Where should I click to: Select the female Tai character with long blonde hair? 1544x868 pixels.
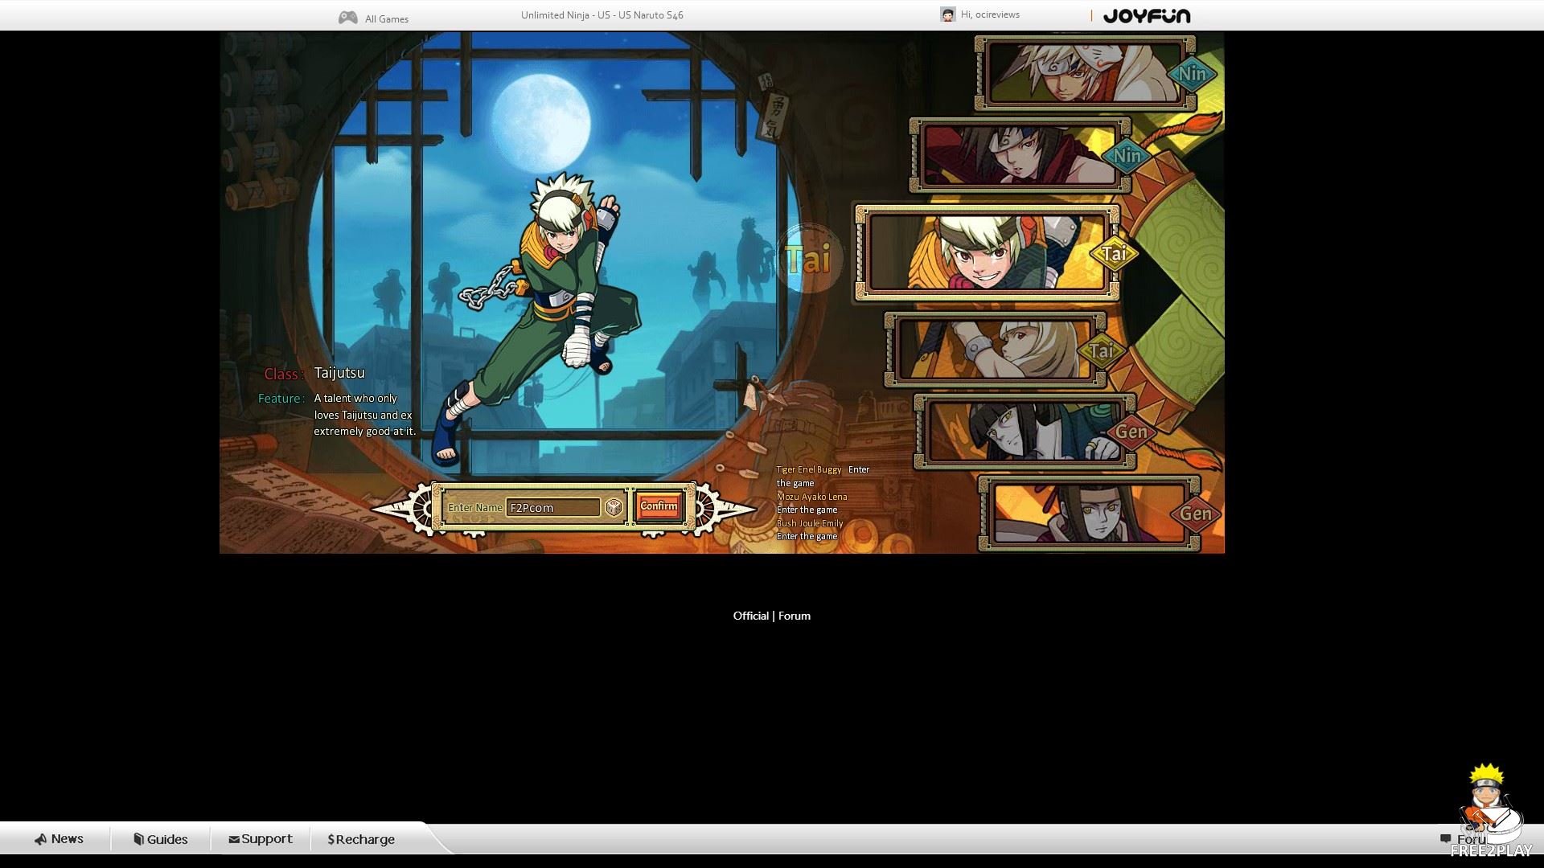(x=995, y=350)
